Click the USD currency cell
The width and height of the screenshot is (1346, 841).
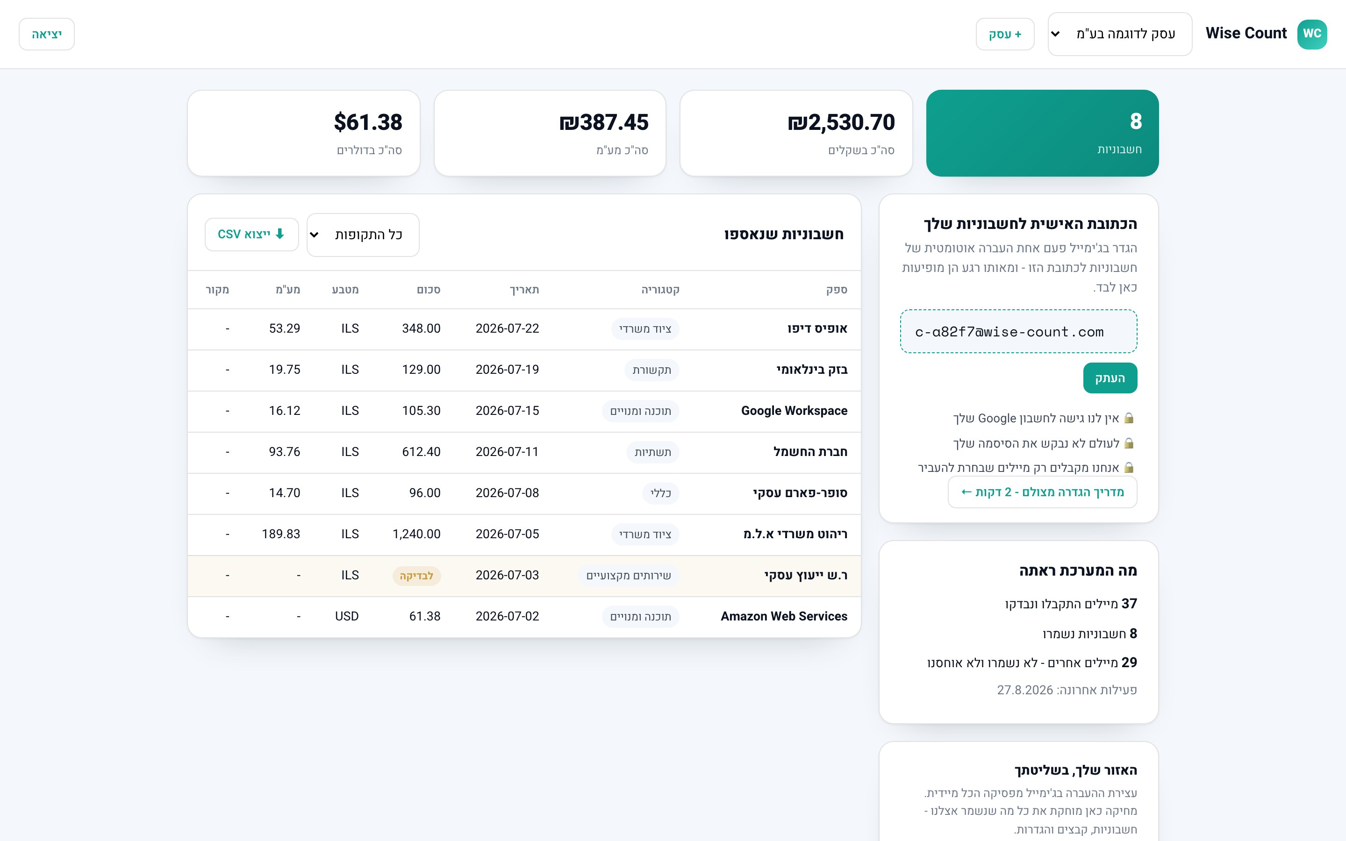pyautogui.click(x=346, y=617)
